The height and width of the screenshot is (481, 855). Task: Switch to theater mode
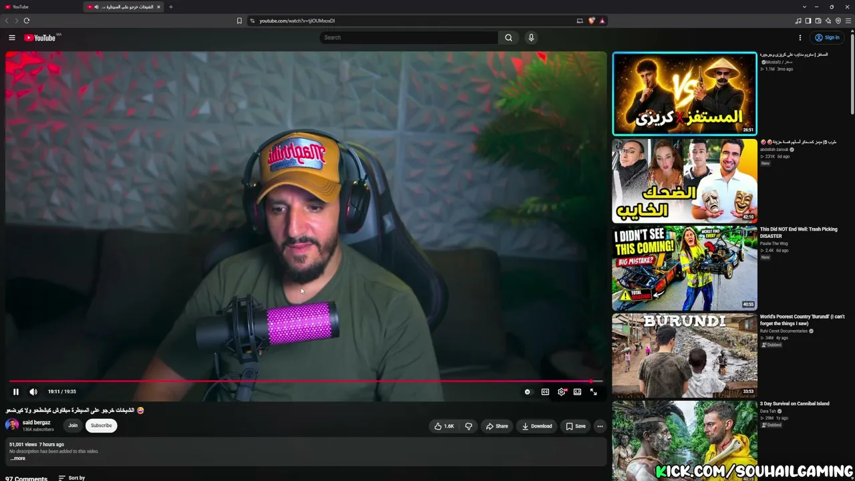(x=577, y=391)
